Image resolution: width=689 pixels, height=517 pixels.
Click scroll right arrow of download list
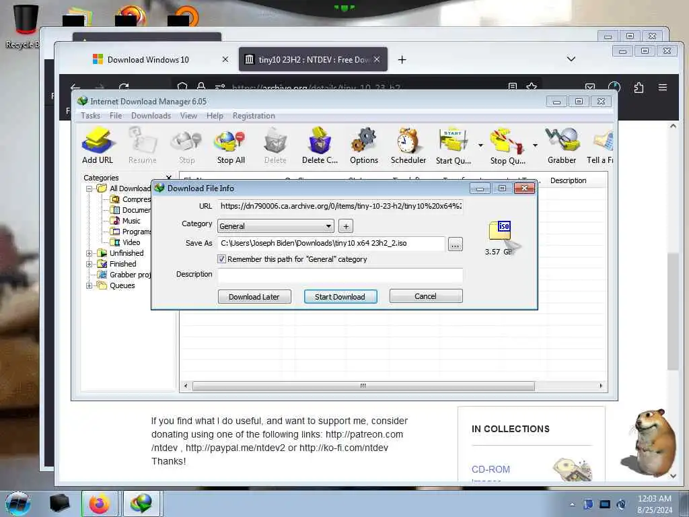point(601,386)
